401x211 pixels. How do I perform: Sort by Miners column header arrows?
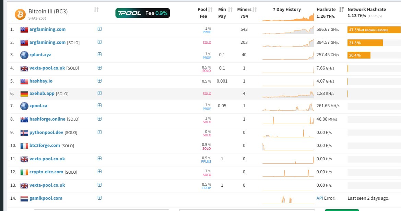(255, 10)
